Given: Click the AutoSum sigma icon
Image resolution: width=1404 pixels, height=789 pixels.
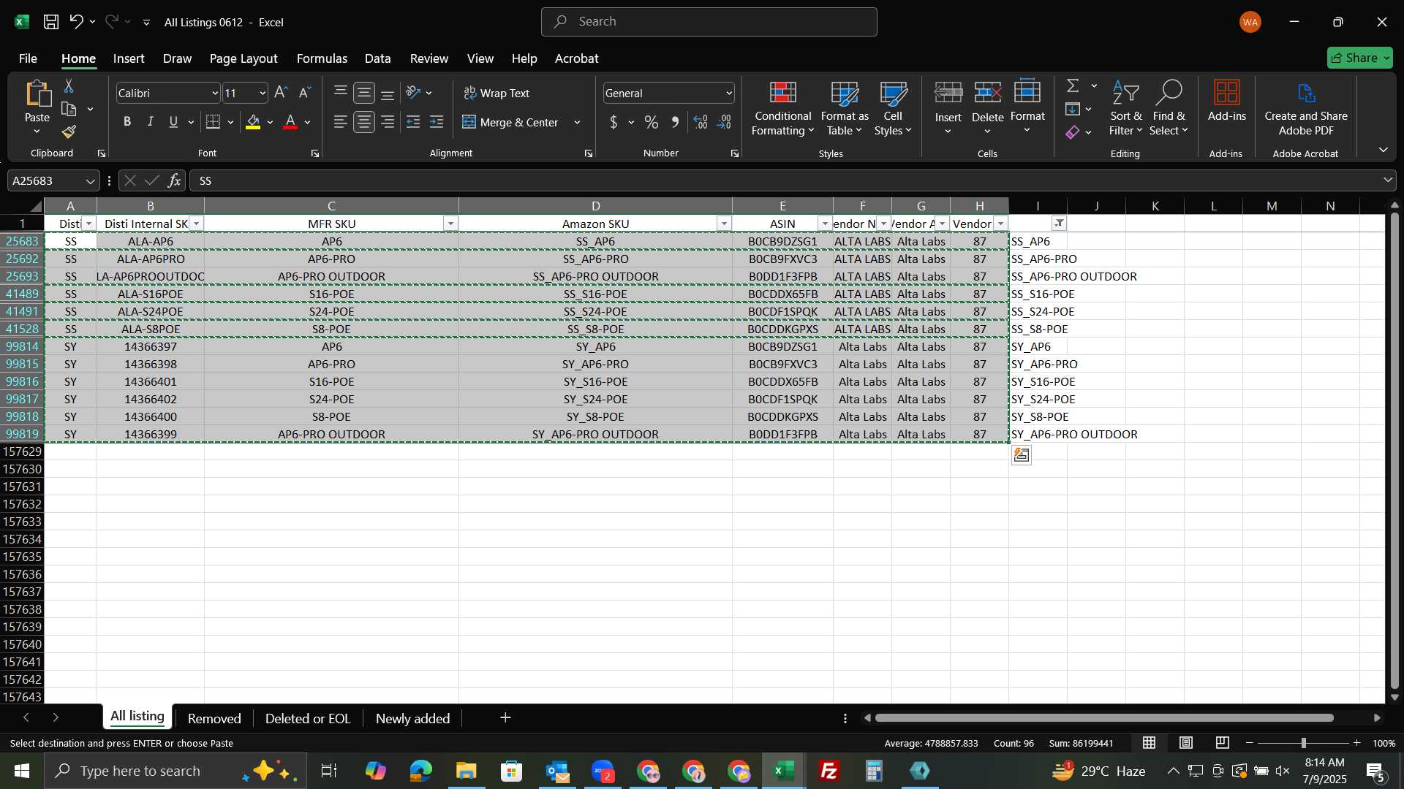Looking at the screenshot, I should pos(1073,85).
